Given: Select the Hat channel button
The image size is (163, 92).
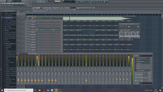Looking at the screenshot, I should coord(33,27).
